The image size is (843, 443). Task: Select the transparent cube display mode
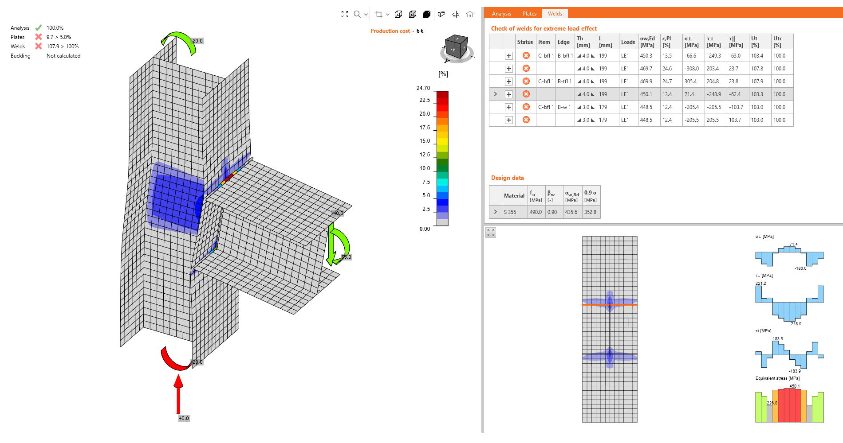413,14
